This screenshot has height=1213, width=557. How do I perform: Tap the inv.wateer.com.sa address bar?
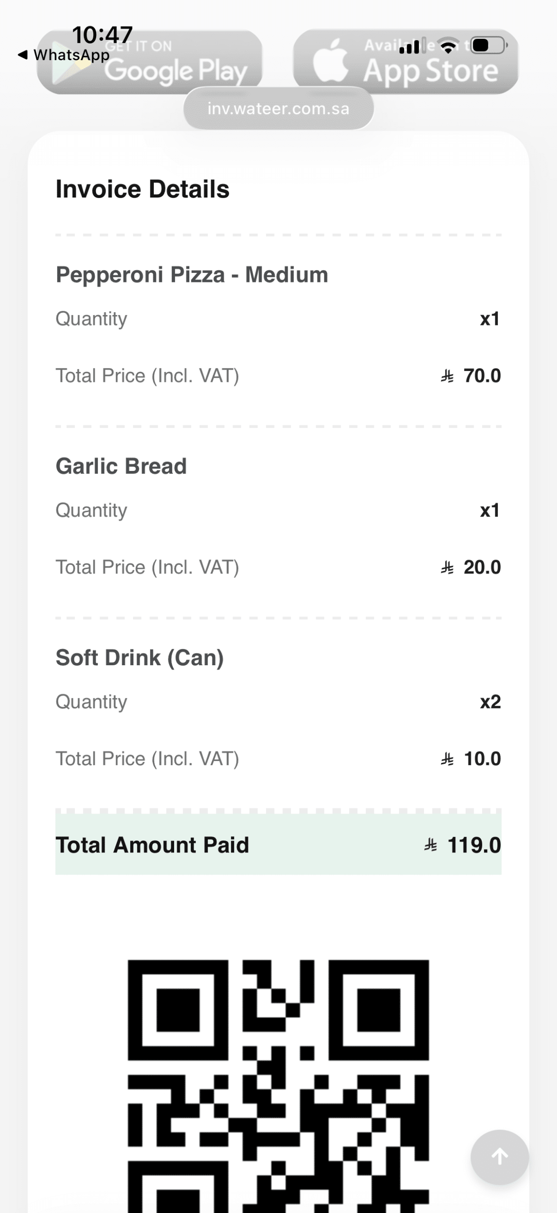(278, 109)
